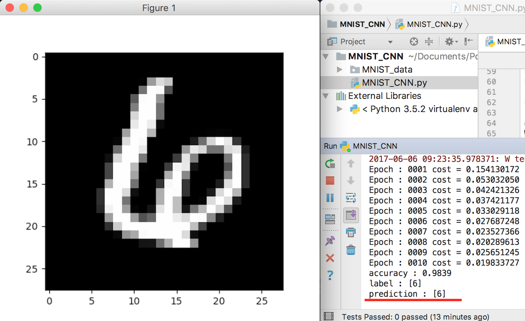Screen dimensions: 525x321
Task: Expand the MNIST_data folder triangle
Action: click(340, 70)
